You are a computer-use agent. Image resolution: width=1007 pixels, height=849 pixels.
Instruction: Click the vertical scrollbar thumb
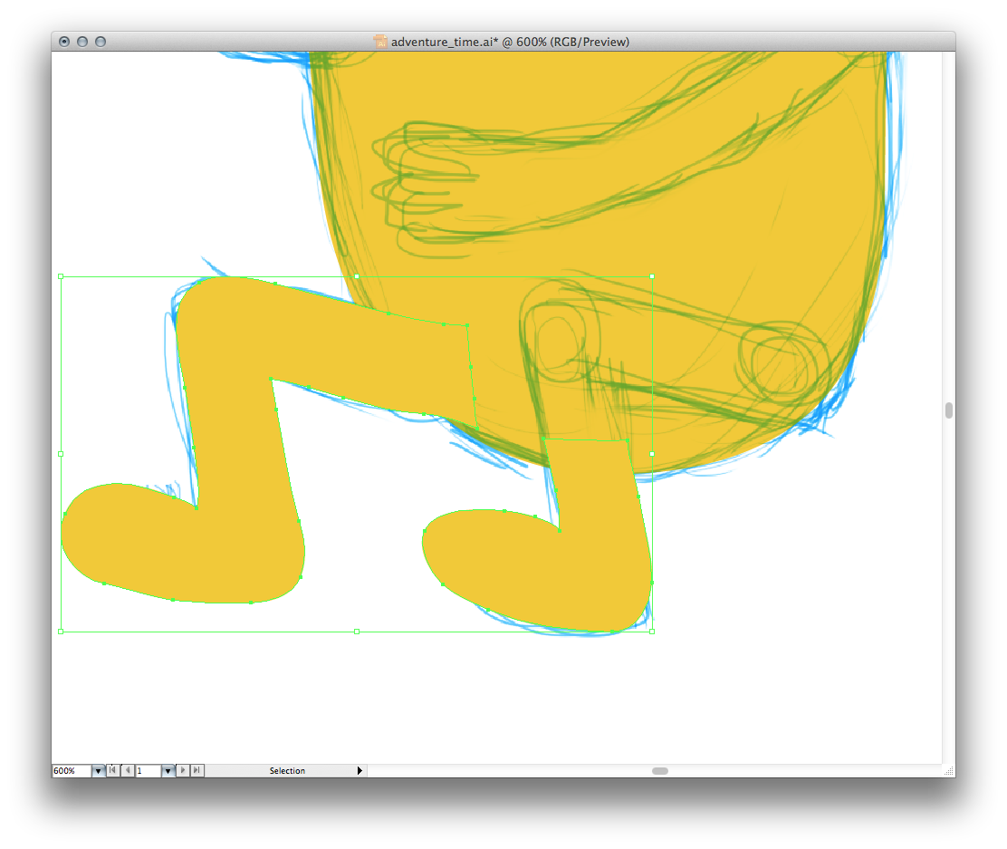click(x=948, y=410)
